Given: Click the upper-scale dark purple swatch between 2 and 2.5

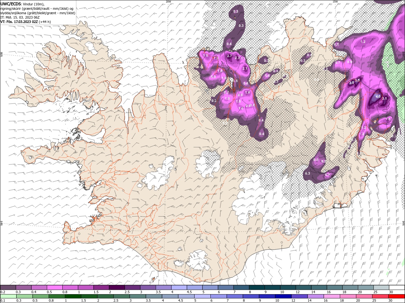Looking at the screenshot, I should coord(116,288).
